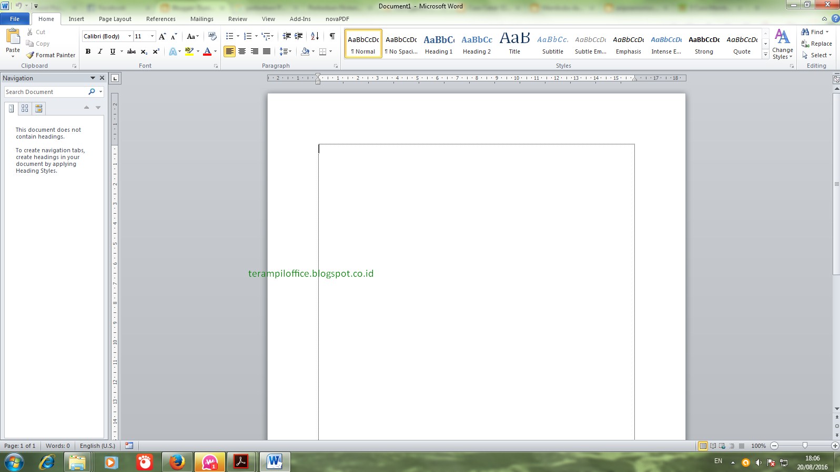Click Find in the Editing group
Screen dimensions: 840x472
(815, 32)
